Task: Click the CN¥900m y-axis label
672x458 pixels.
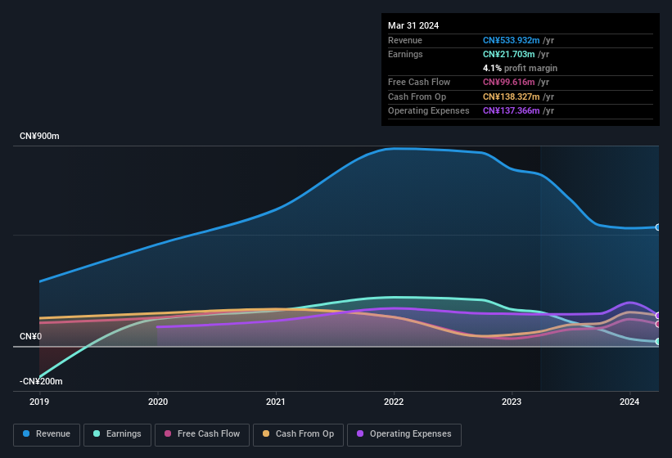Action: pyautogui.click(x=39, y=136)
